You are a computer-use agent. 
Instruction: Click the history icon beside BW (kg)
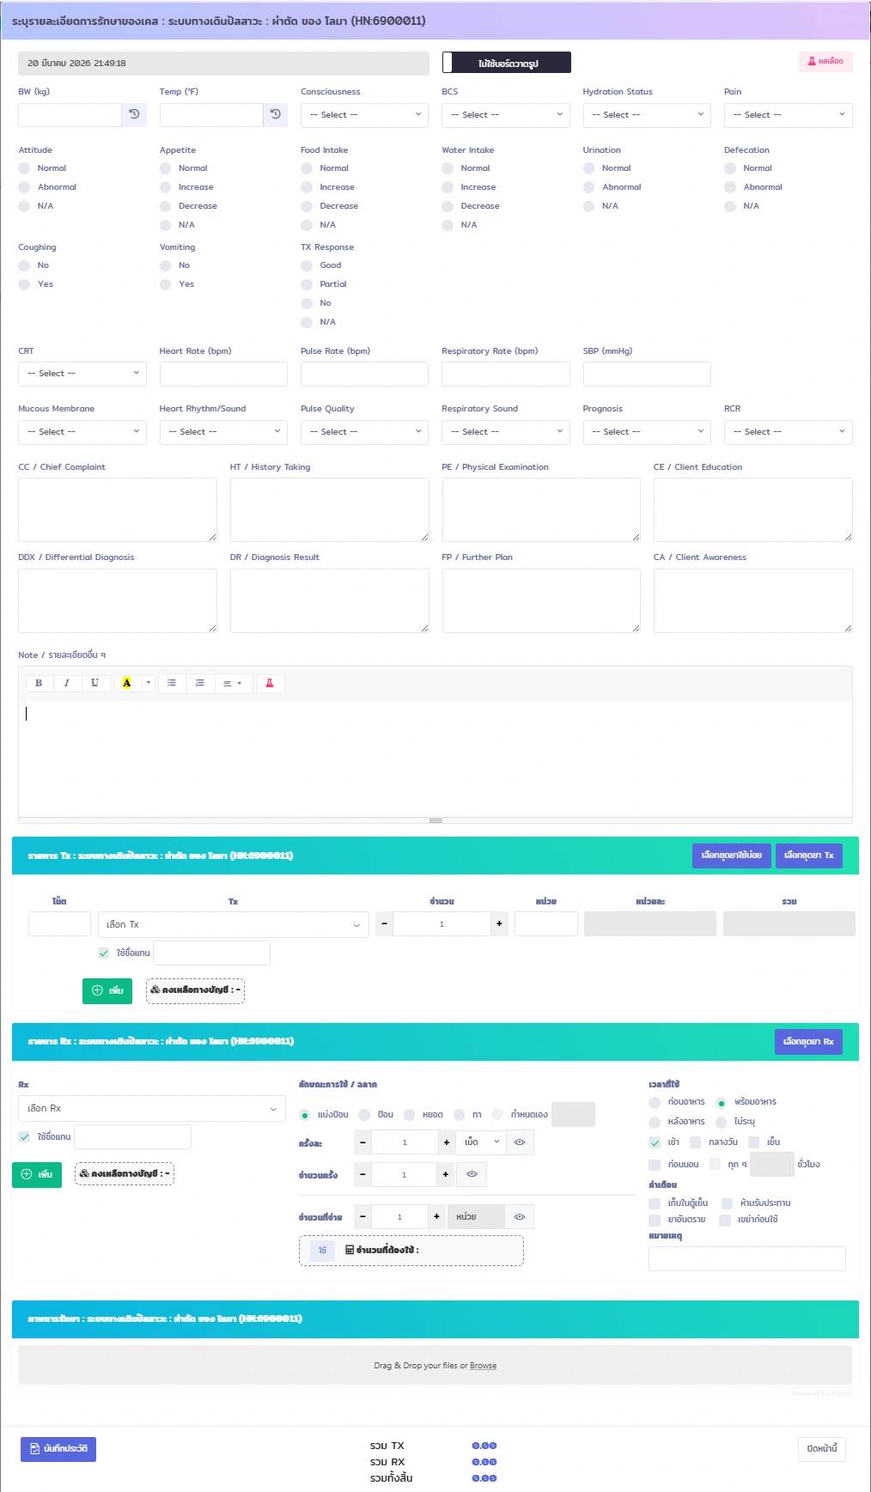(134, 114)
